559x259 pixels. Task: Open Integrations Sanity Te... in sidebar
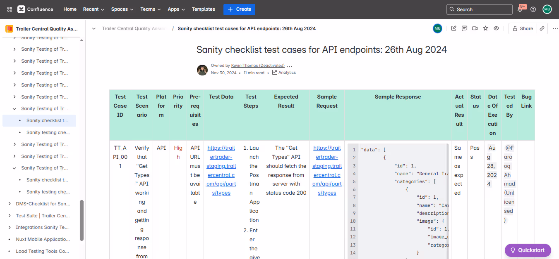pos(42,227)
